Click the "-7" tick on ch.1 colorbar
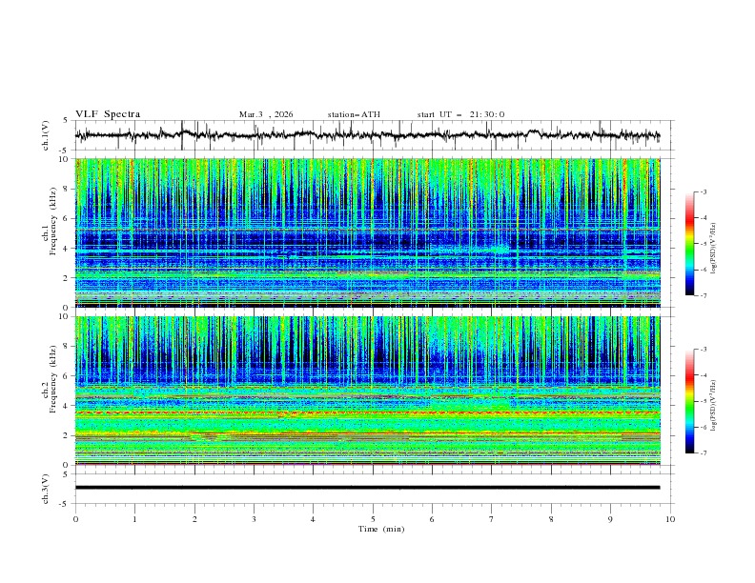The width and height of the screenshot is (755, 583). 703,296
